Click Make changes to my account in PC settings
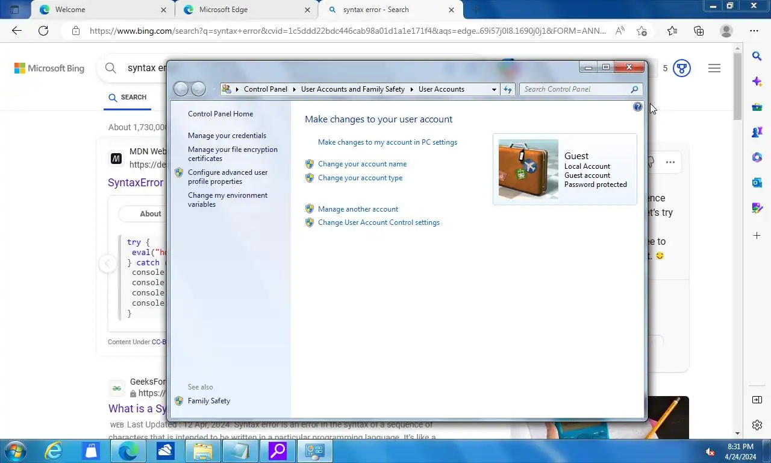Screen dimensions: 771x463 click(x=387, y=142)
